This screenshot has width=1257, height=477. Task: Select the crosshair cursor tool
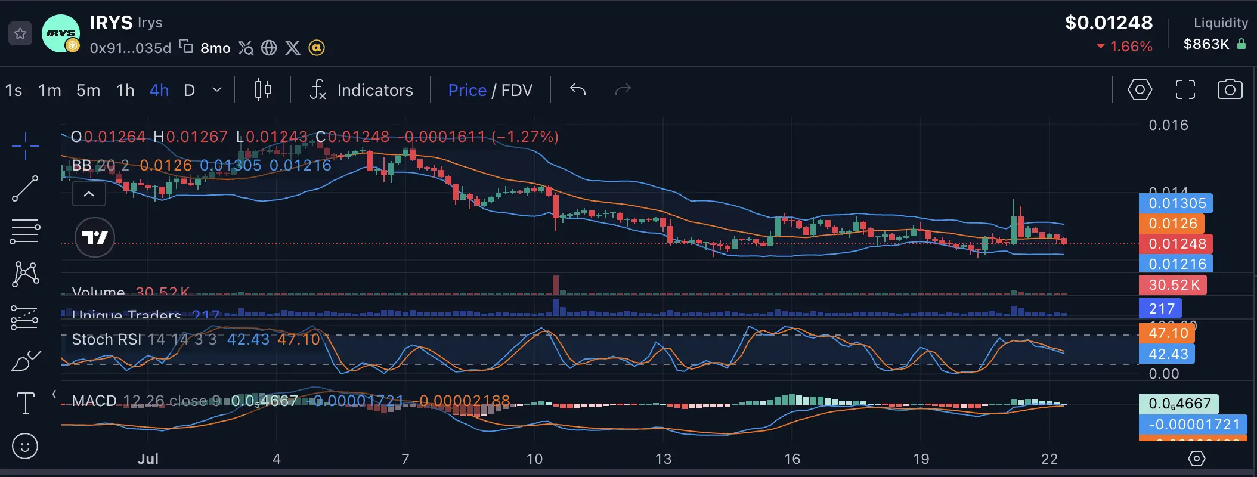click(x=25, y=146)
